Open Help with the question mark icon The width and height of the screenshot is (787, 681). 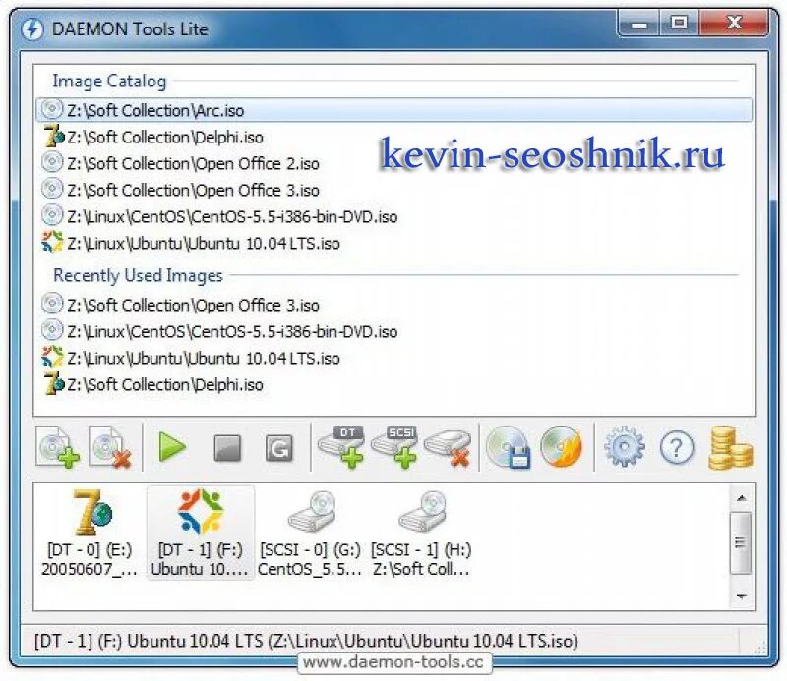[x=677, y=447]
